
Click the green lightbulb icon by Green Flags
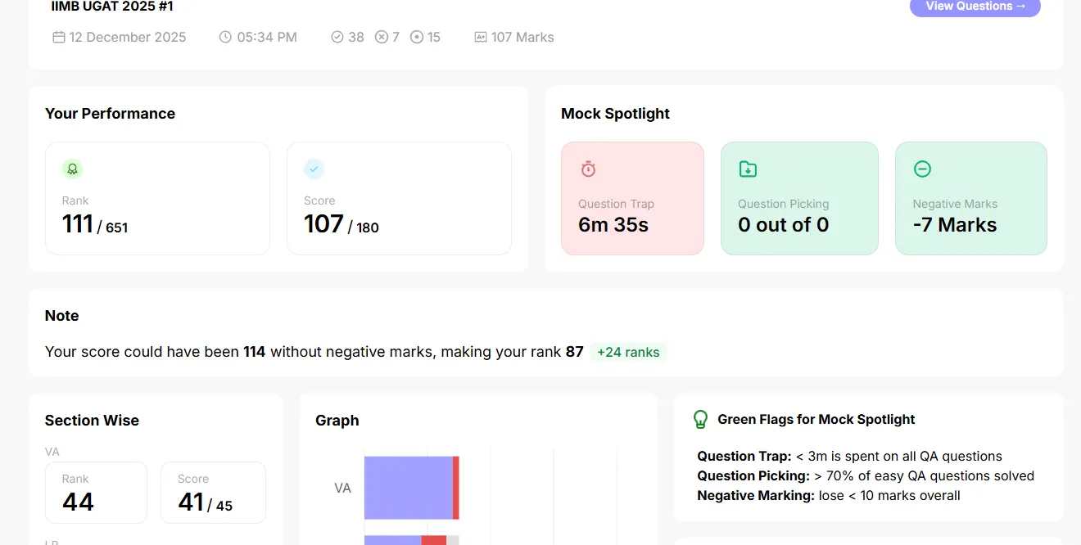pyautogui.click(x=700, y=420)
